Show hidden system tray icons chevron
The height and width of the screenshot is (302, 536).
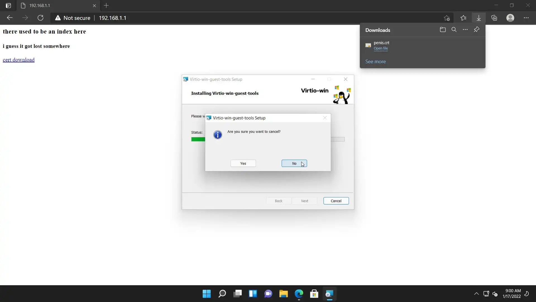point(476,294)
